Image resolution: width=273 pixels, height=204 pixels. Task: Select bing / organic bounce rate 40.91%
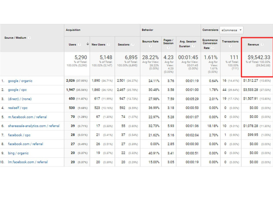click(x=154, y=153)
